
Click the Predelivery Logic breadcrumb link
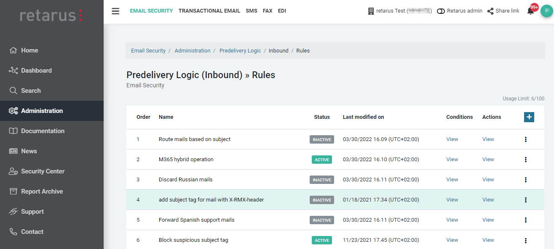240,51
